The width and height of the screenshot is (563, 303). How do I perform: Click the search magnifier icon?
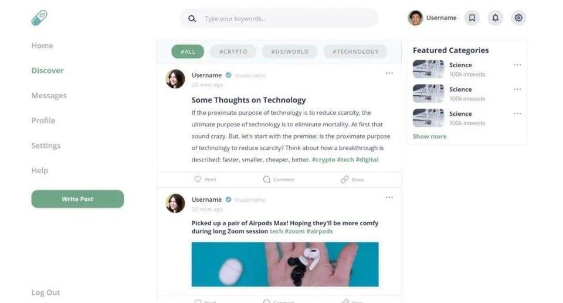(x=192, y=19)
